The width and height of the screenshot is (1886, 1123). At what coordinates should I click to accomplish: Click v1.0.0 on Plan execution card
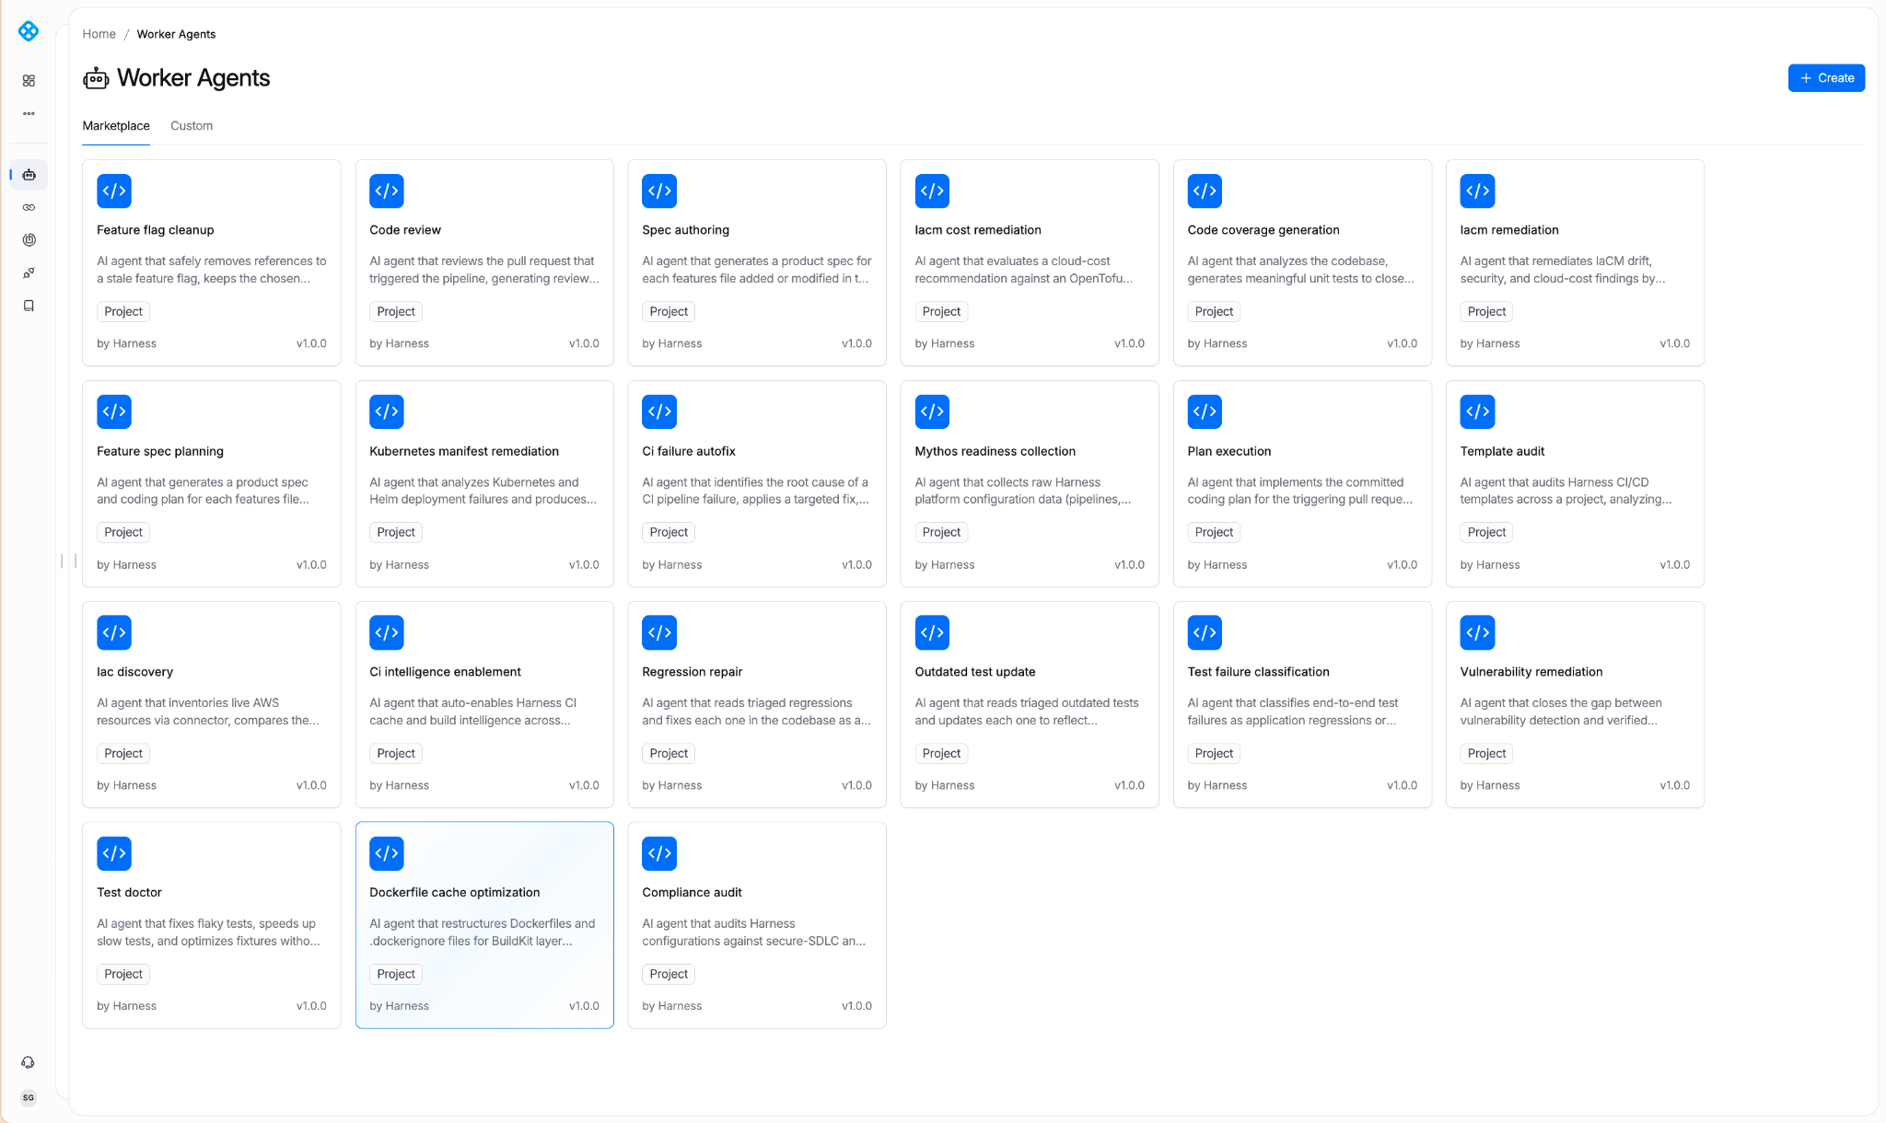click(1402, 564)
